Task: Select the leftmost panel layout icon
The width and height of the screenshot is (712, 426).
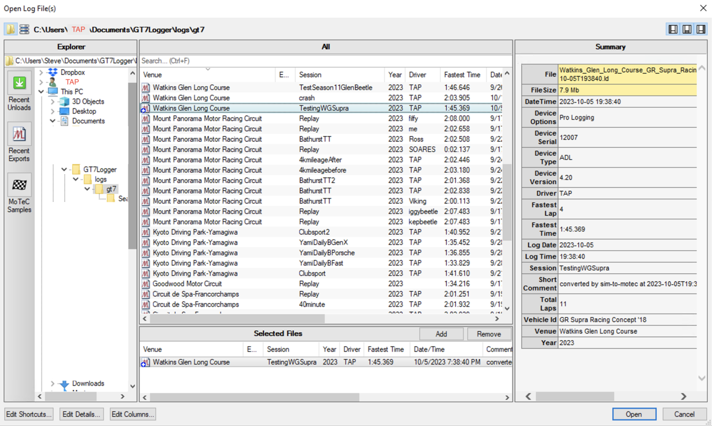Action: pyautogui.click(x=673, y=29)
